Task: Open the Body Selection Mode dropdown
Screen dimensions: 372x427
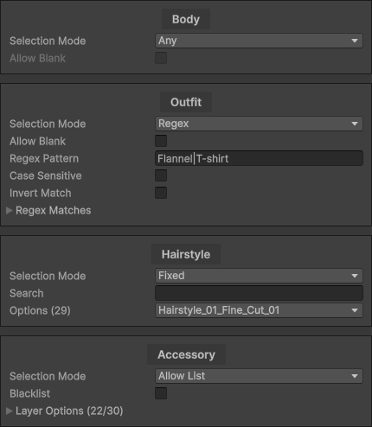Action: tap(259, 41)
